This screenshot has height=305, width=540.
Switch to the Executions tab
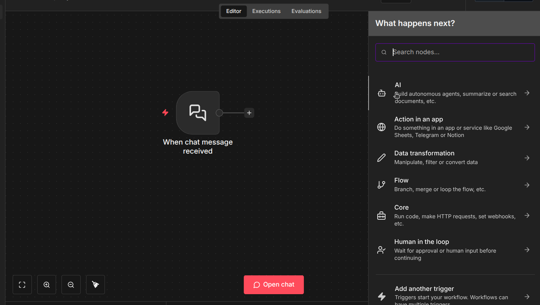(266, 11)
